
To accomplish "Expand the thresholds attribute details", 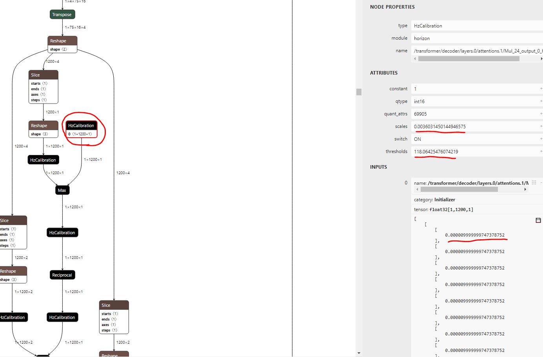I will click(541, 151).
